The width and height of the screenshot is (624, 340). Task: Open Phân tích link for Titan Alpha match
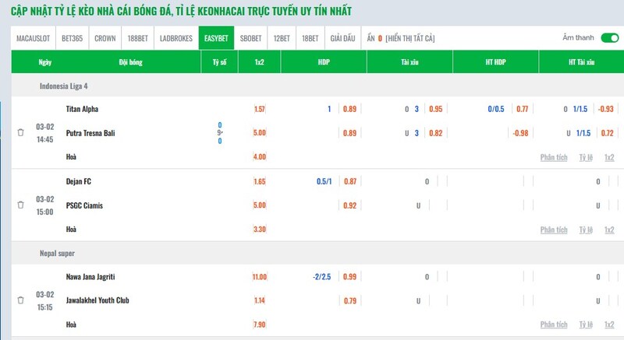click(x=554, y=157)
